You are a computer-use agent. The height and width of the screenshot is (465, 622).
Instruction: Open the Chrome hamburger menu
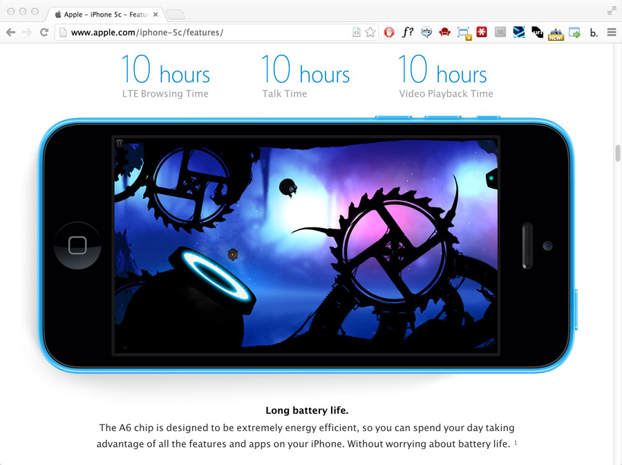[x=612, y=32]
